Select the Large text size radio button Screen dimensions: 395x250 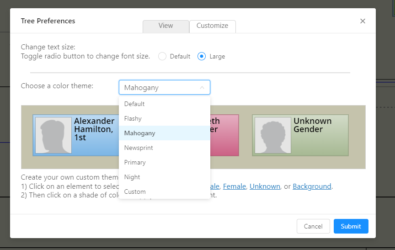202,56
